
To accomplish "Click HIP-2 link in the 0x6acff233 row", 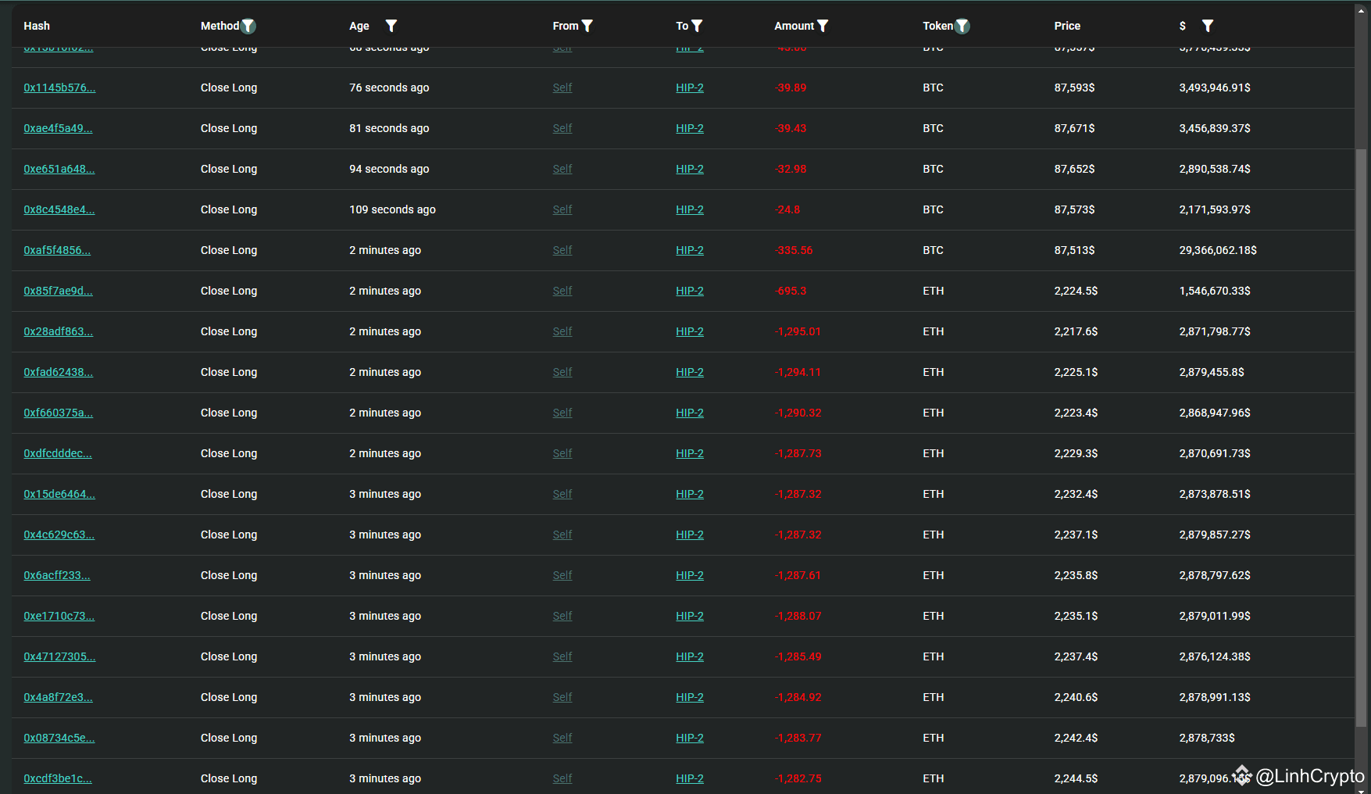I will click(x=690, y=575).
